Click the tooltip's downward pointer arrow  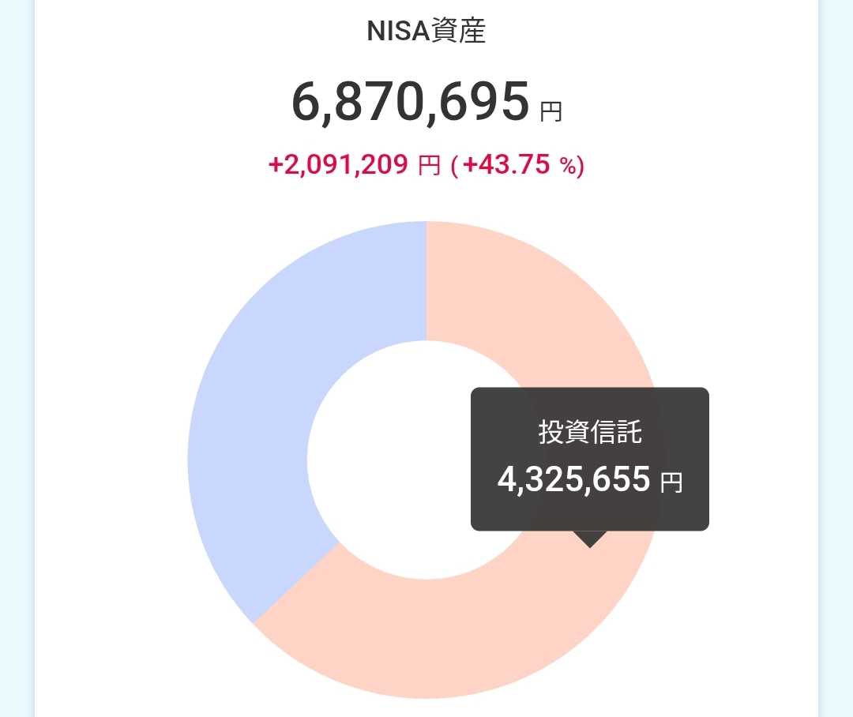(x=590, y=539)
